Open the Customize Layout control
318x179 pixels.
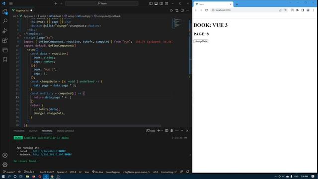[x=166, y=3]
